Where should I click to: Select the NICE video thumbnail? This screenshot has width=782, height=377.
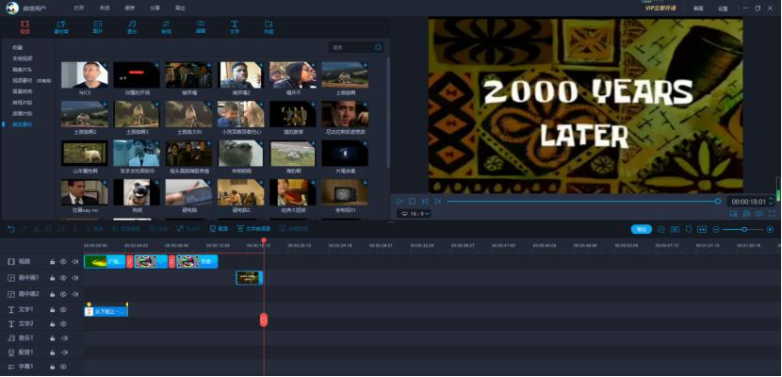pos(84,74)
